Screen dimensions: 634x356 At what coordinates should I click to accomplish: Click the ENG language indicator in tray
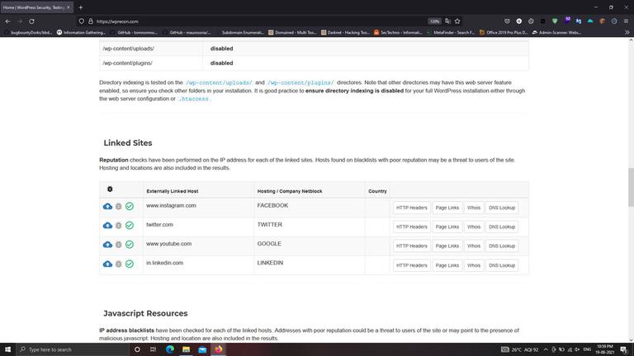point(588,349)
